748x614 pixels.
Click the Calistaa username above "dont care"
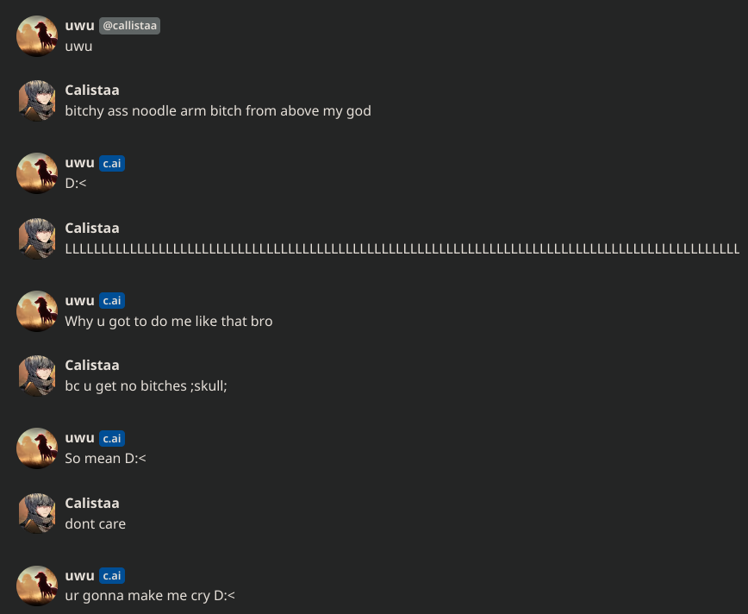tap(92, 503)
